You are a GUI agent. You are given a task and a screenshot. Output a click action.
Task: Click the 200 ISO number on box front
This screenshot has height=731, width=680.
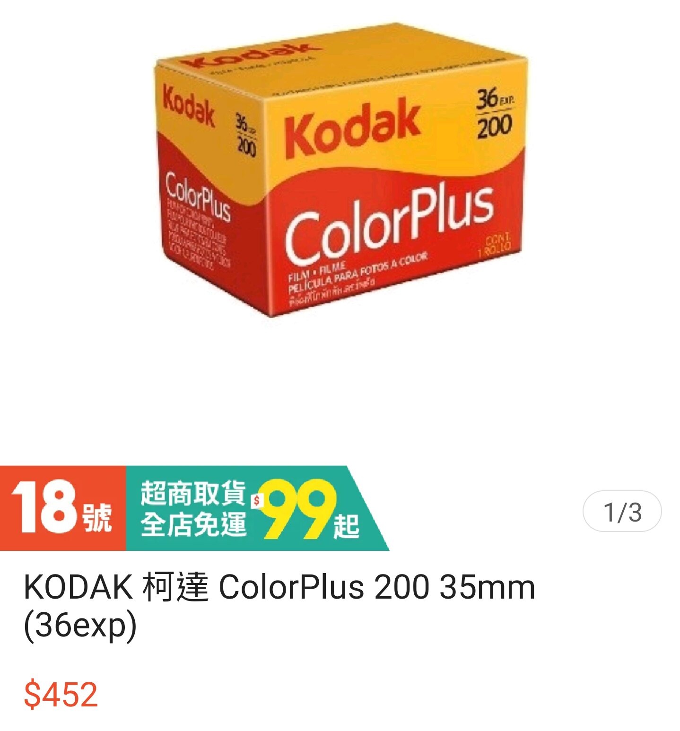coord(494,127)
